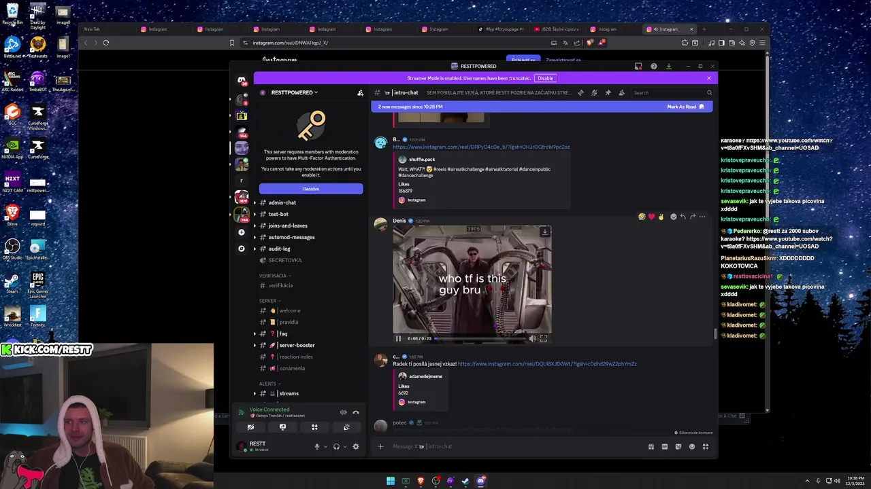This screenshot has width=871, height=489.
Task: Open Discord direct messages home icon
Action: pos(242,80)
